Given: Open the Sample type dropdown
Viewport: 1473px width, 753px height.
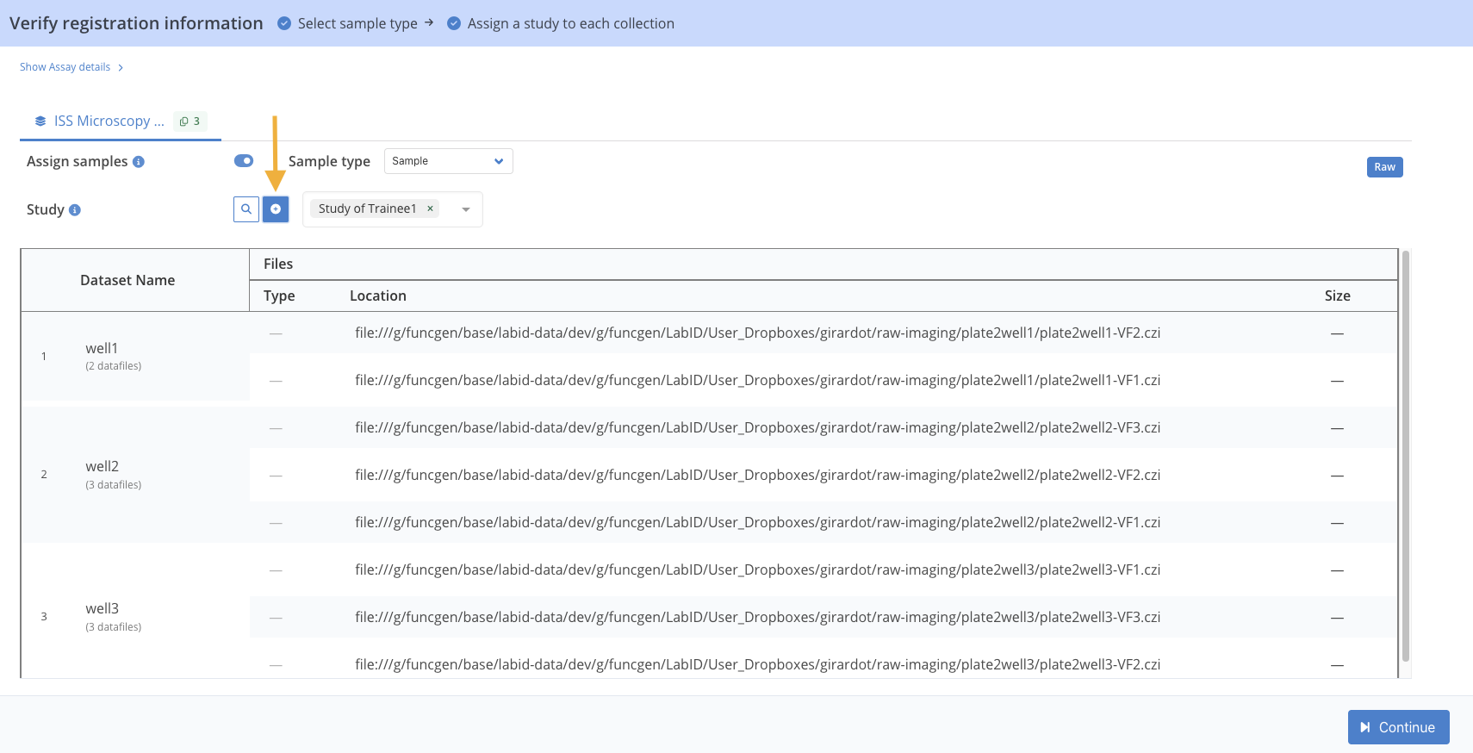Looking at the screenshot, I should click(x=448, y=161).
